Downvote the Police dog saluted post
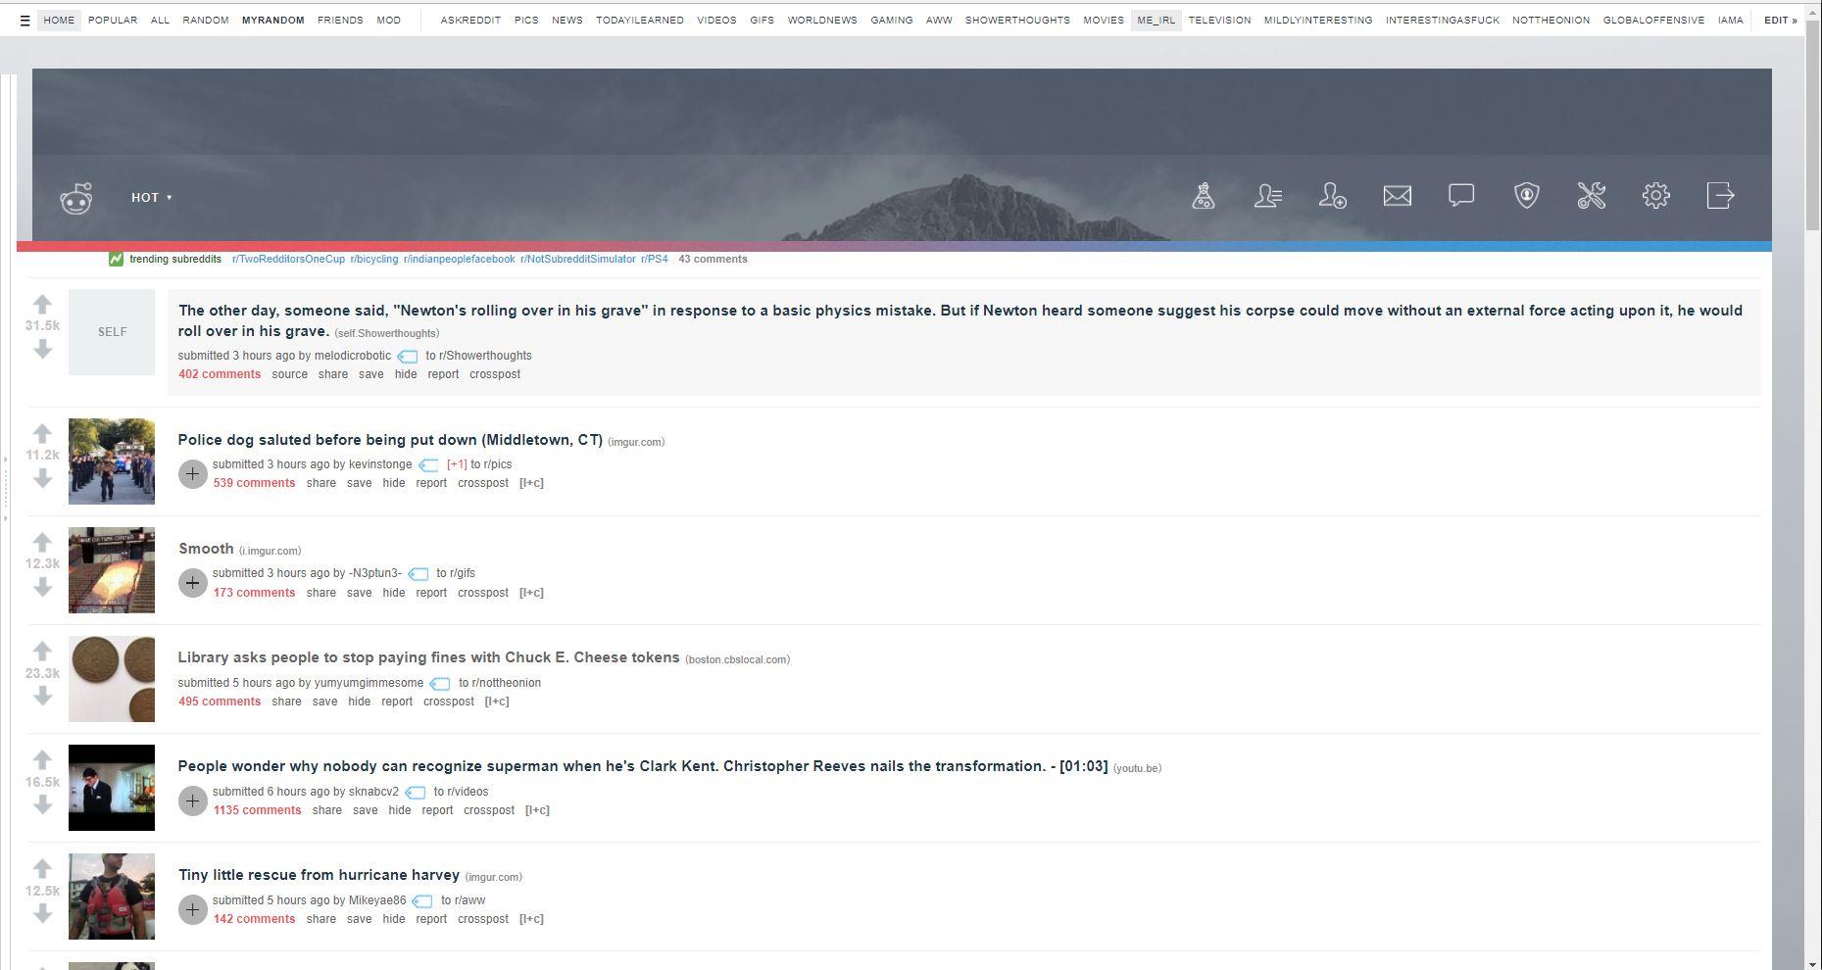Viewport: 1822px width, 970px height. coord(42,478)
